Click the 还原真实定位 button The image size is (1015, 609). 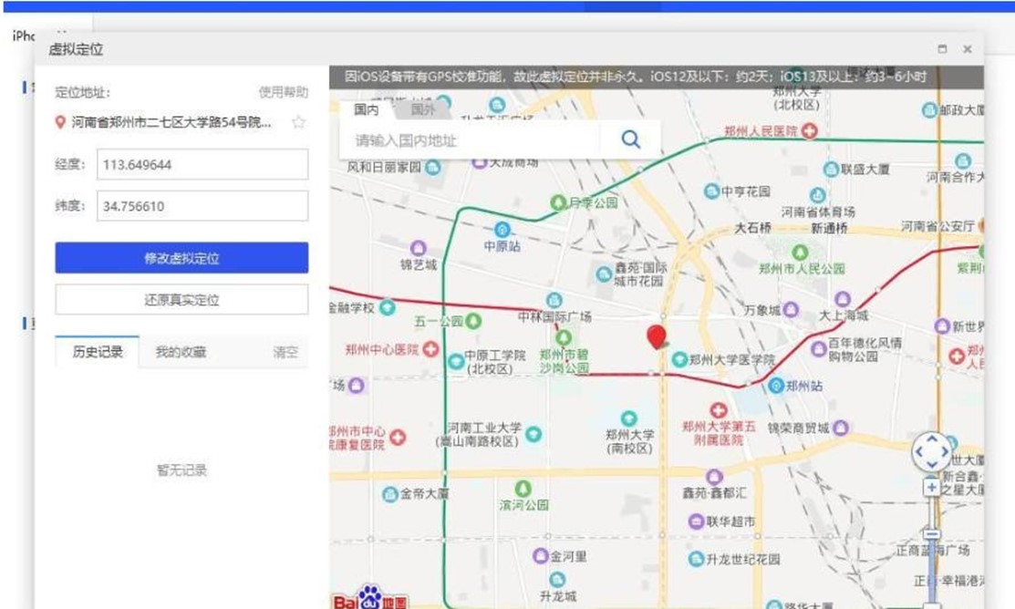(x=181, y=300)
